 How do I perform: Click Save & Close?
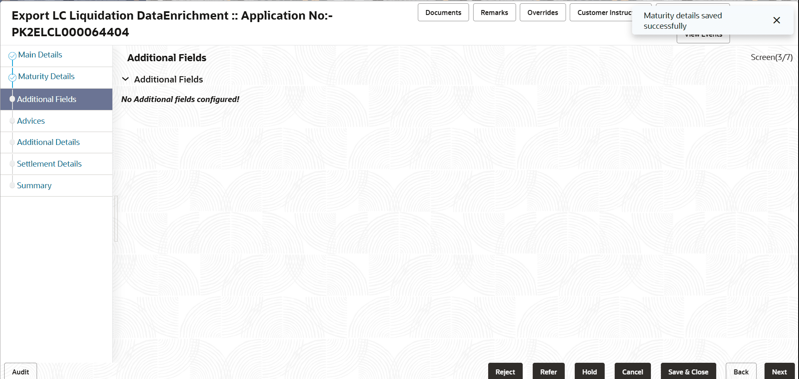(x=688, y=372)
